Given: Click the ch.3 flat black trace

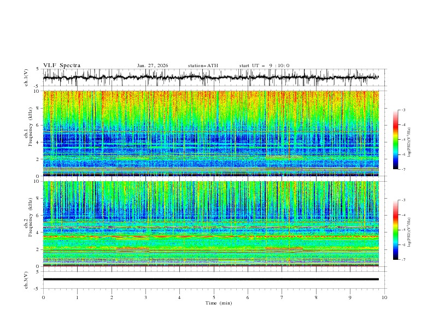Looking at the screenshot, I should click(210, 279).
